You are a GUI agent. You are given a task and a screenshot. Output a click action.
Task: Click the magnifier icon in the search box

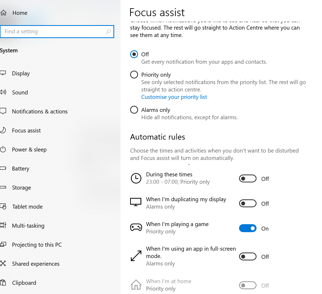pyautogui.click(x=108, y=31)
